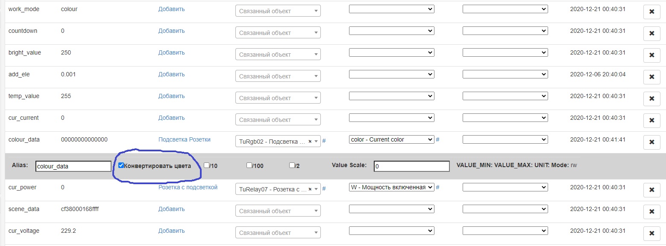Screen dimensions: 666x246
Task: Remove the countdown row using X icon
Action: tap(651, 33)
